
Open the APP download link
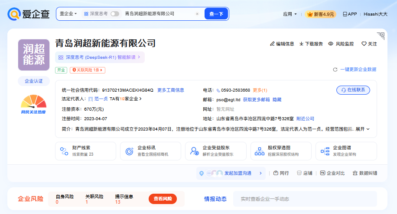(x=350, y=14)
